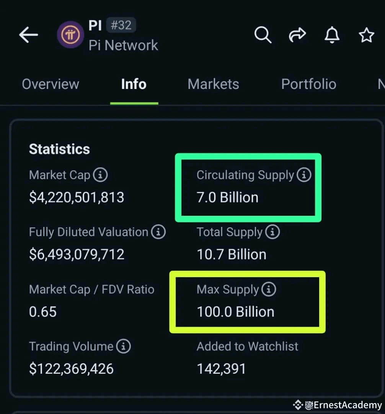Image resolution: width=385 pixels, height=414 pixels.
Task: Tap the Added to Watchlist count 142,391
Action: (221, 369)
